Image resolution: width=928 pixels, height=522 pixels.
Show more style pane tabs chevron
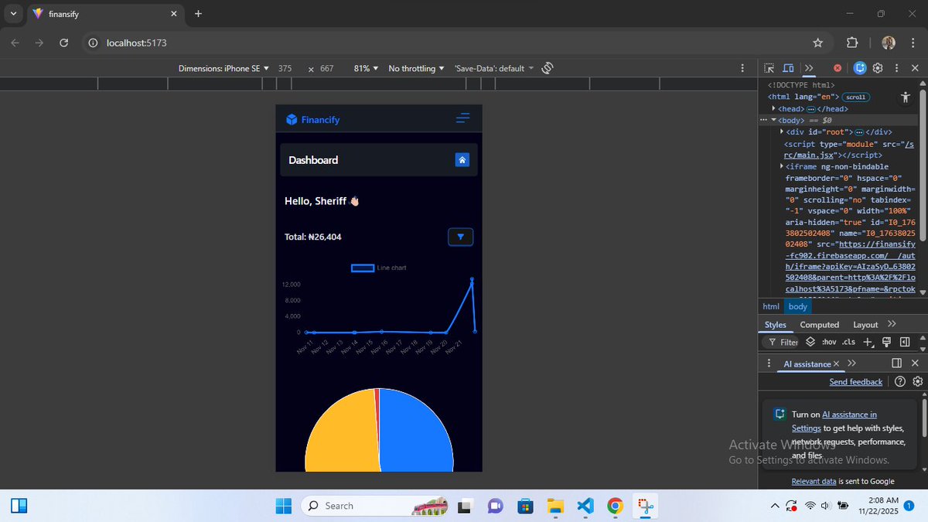(x=892, y=324)
